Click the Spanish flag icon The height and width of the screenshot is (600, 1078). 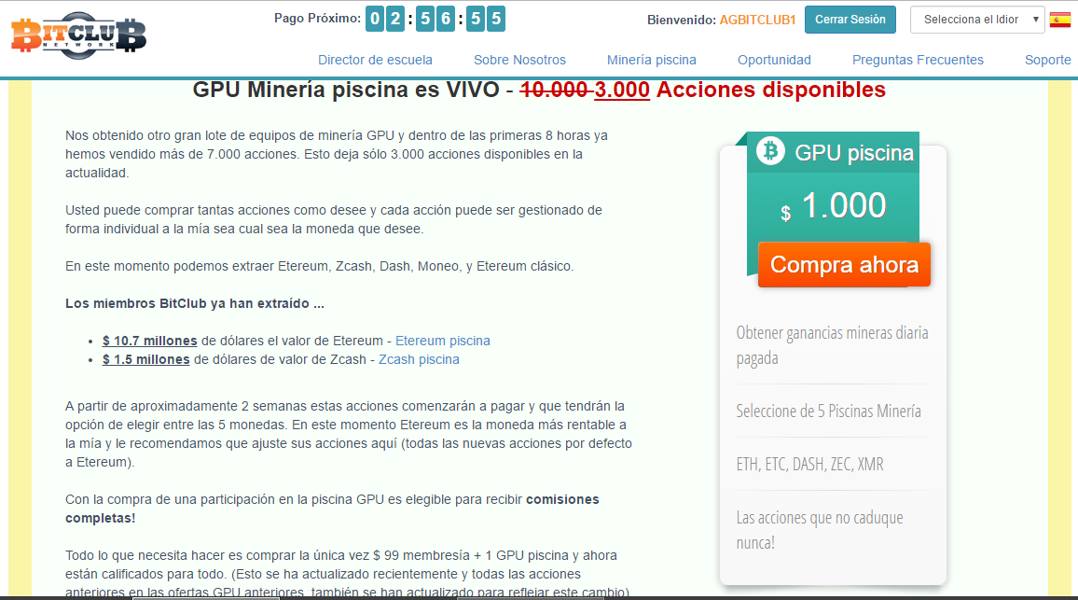(1060, 20)
